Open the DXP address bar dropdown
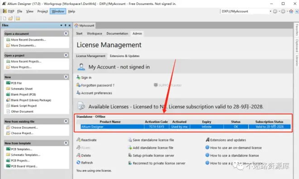The image size is (299, 179). click(x=270, y=11)
